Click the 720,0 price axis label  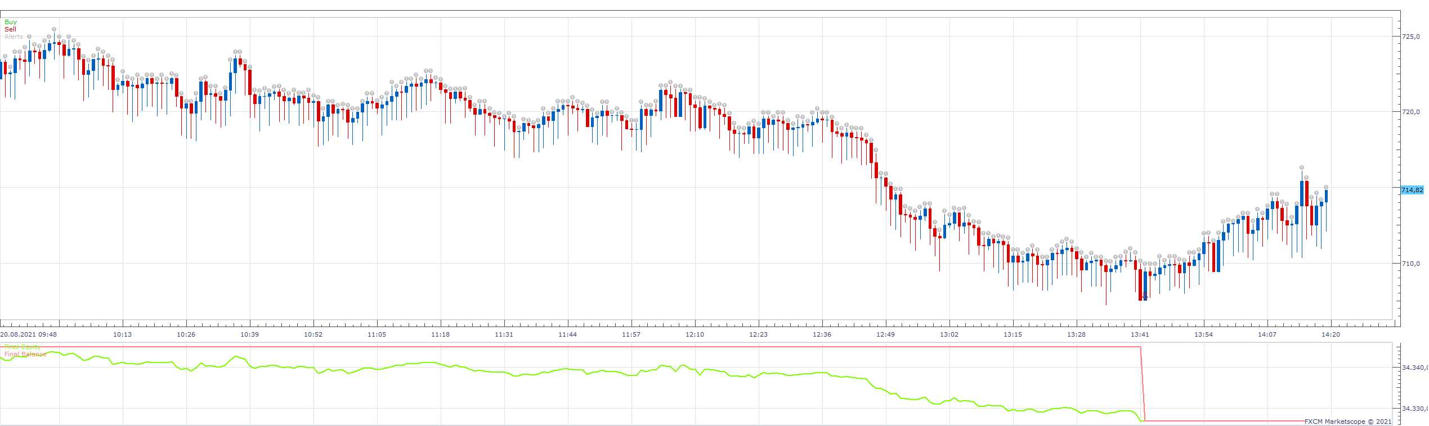pos(1410,112)
